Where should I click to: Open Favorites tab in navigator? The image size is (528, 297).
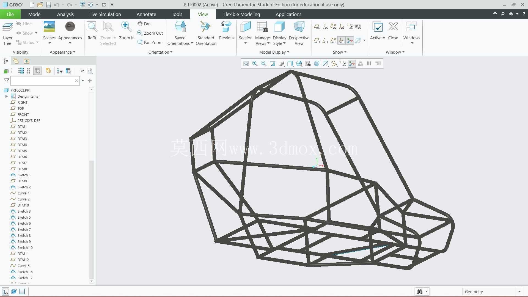pos(26,61)
